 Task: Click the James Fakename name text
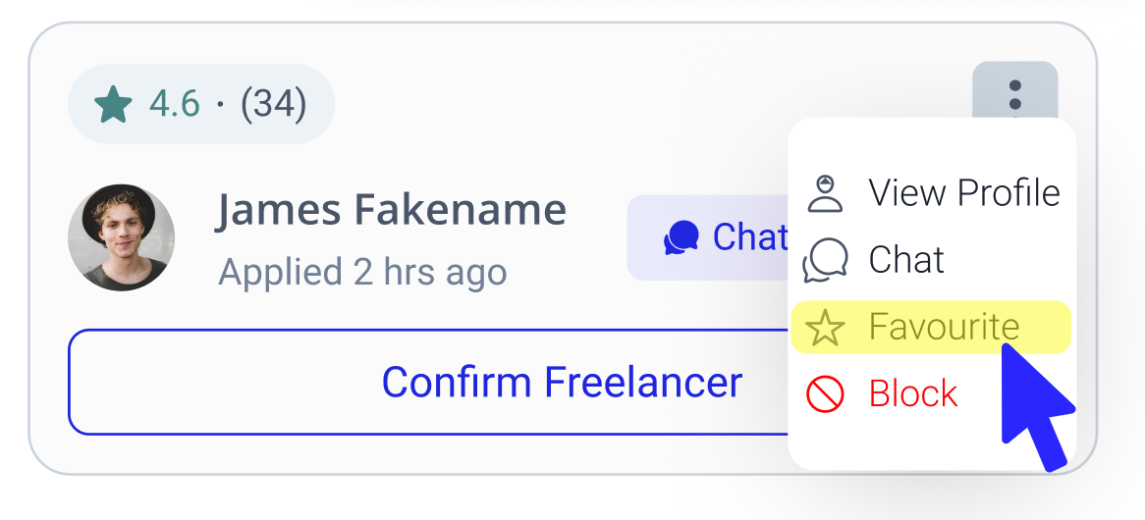tap(391, 210)
